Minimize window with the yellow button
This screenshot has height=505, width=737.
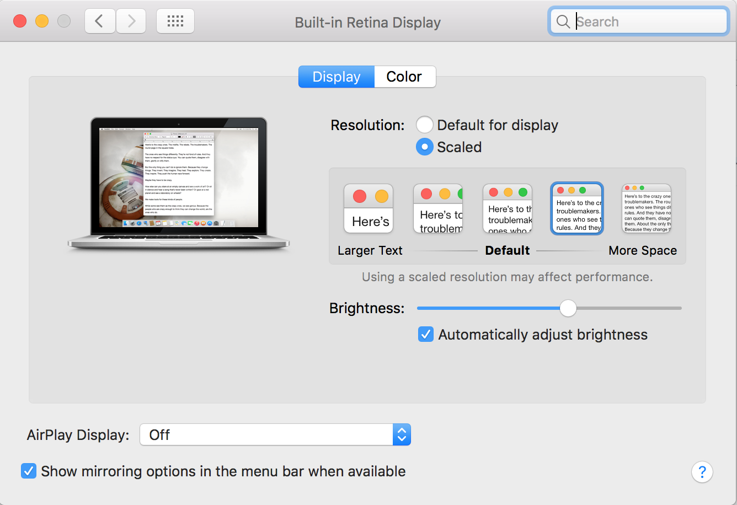pos(42,22)
